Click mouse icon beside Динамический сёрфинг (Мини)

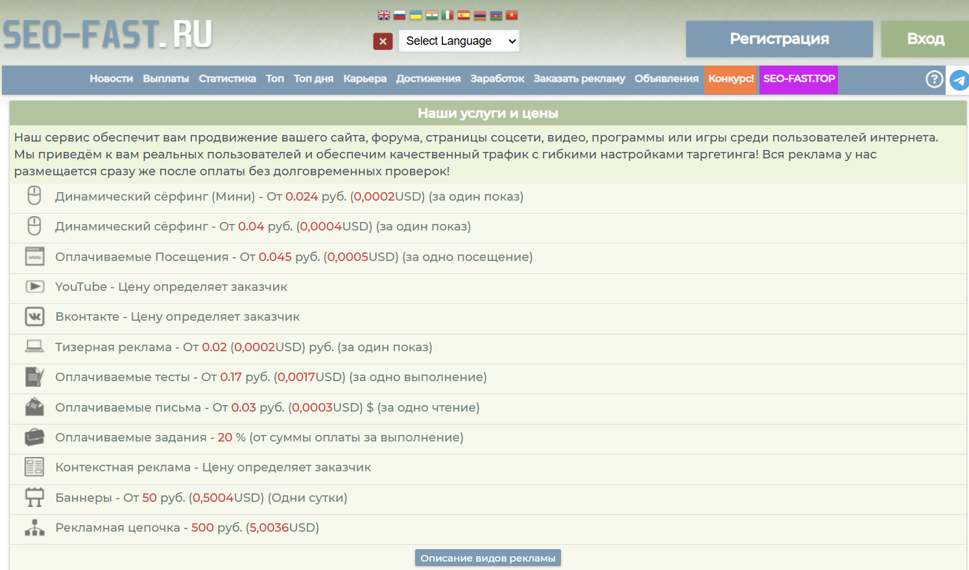(x=34, y=195)
